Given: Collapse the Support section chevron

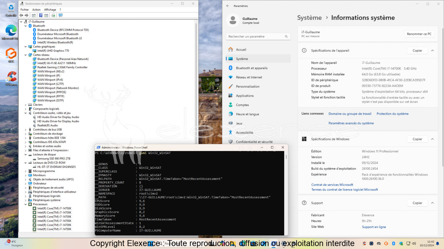Looking at the screenshot, I should (432, 203).
